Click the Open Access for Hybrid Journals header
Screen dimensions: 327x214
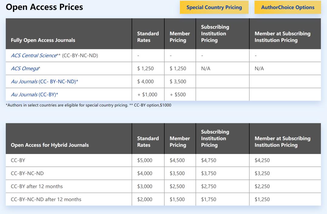point(50,145)
